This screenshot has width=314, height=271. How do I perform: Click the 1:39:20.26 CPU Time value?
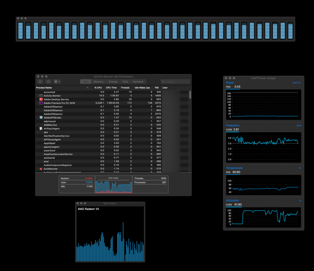tap(113, 103)
